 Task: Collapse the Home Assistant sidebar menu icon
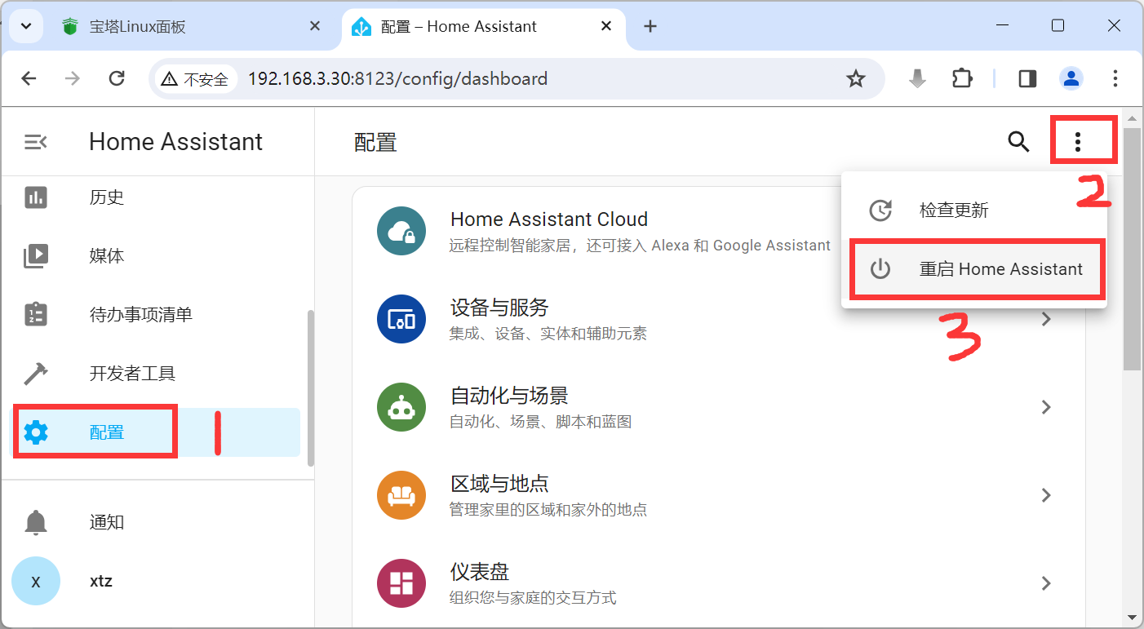point(36,142)
